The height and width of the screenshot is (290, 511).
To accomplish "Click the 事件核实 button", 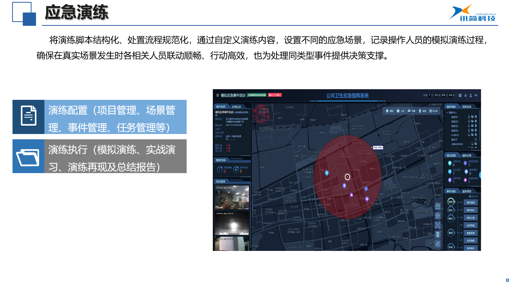I will click(x=471, y=210).
